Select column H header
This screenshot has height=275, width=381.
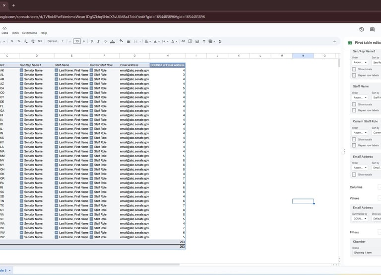click(x=167, y=56)
